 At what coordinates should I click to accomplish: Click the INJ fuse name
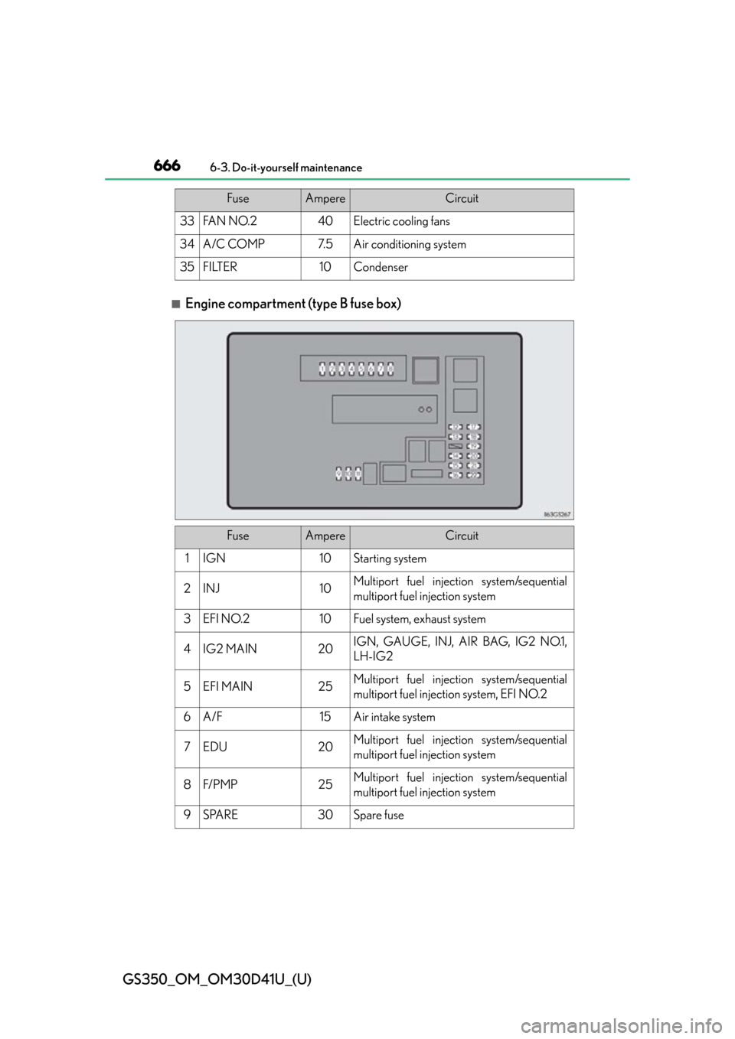point(211,588)
